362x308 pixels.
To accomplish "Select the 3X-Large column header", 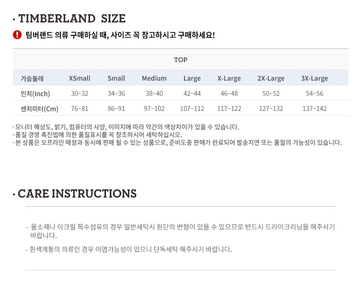I will [x=315, y=79].
